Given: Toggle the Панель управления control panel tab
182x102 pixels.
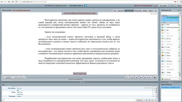Looking at the screenshot, I should (x=80, y=74).
